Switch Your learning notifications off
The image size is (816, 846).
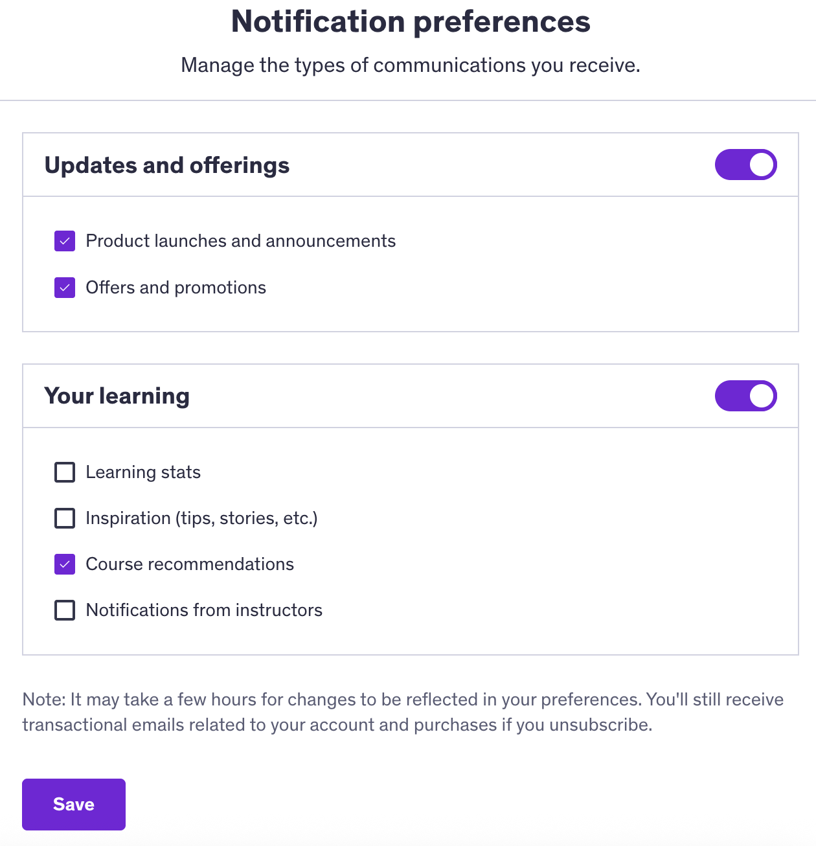[x=745, y=396]
